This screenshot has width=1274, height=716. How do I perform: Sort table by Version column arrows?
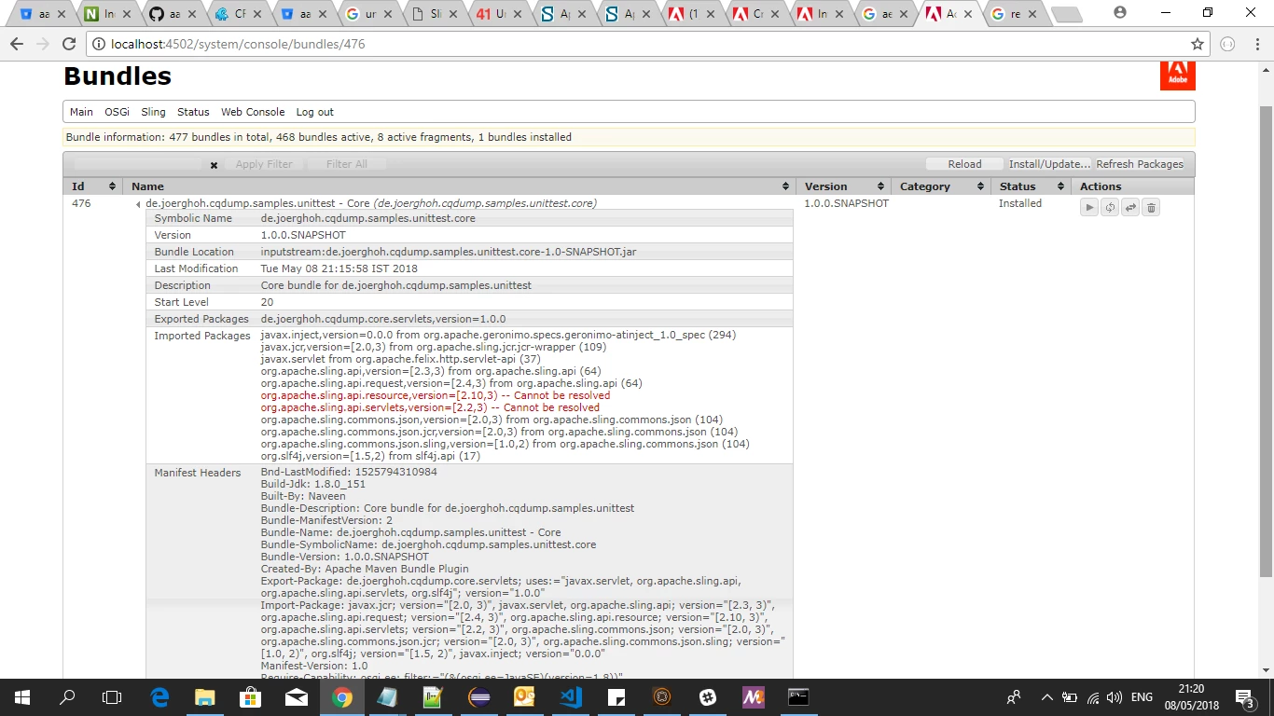[880, 186]
